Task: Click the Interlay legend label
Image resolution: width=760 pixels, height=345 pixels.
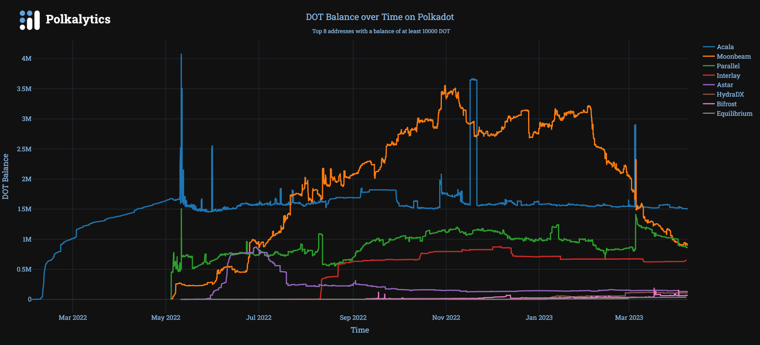Action: pos(728,75)
